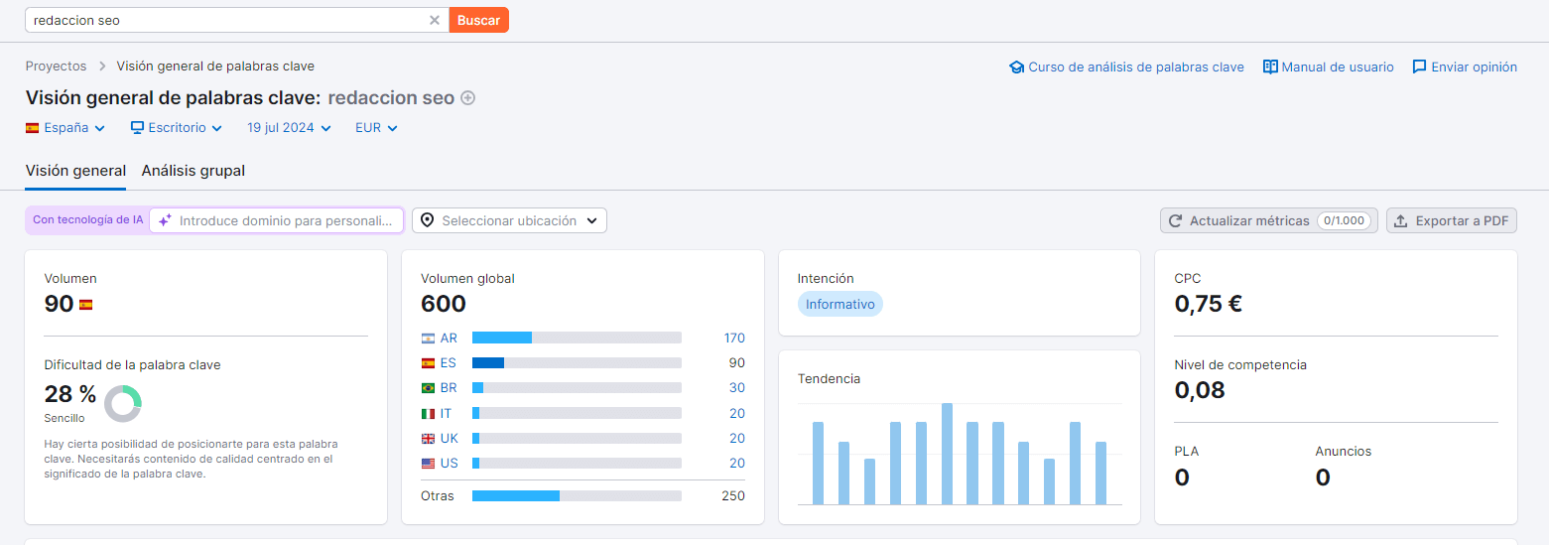Click the 600 Volumen global value
Image resolution: width=1549 pixels, height=545 pixels.
(x=443, y=304)
